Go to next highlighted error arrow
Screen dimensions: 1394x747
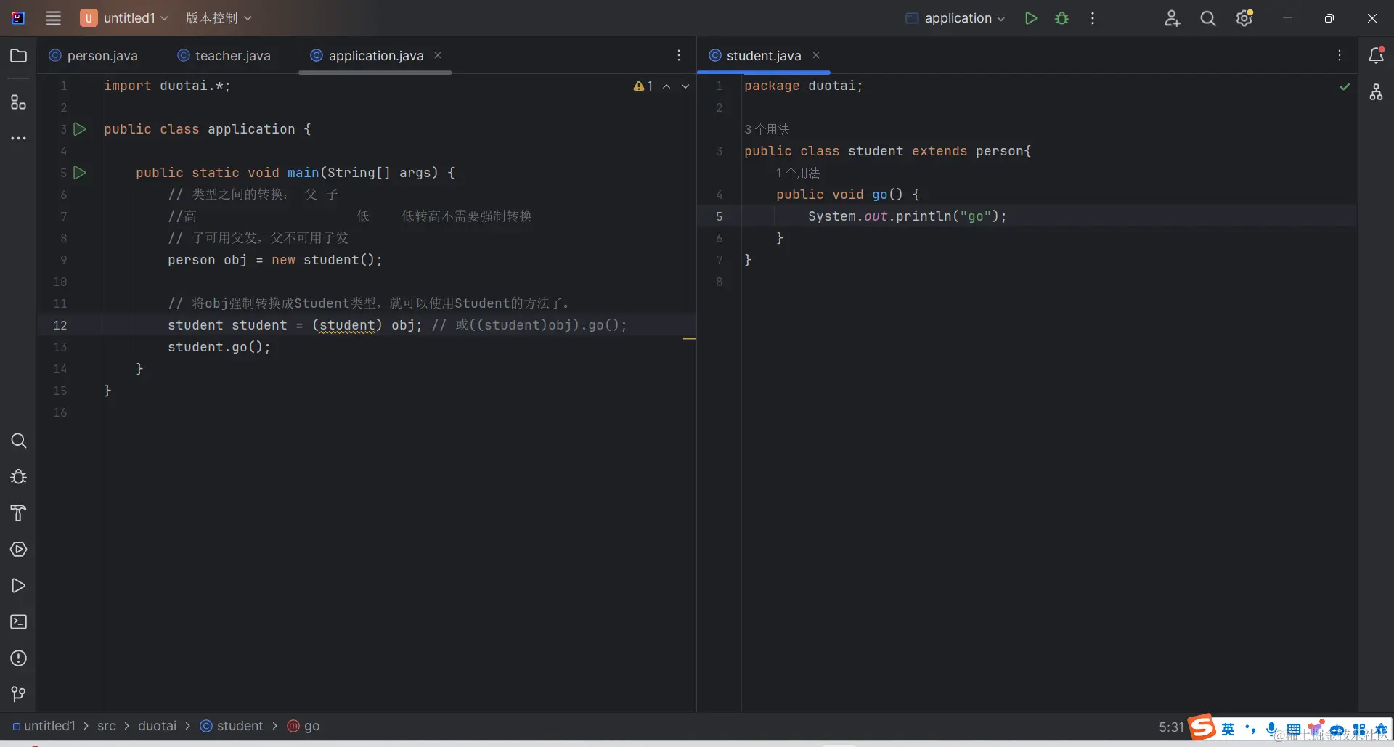click(x=685, y=86)
